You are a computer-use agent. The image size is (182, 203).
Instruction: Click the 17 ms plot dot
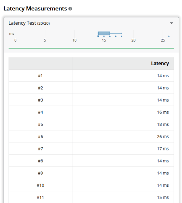(116, 36)
